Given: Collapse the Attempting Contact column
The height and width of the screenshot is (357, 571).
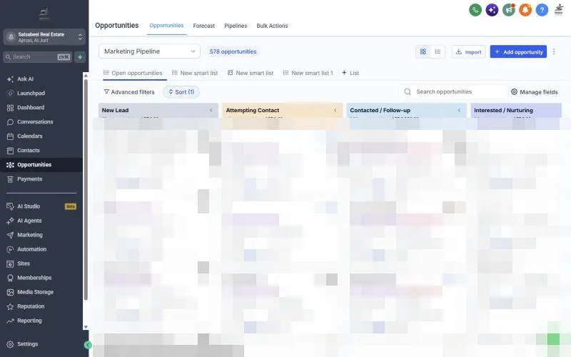Looking at the screenshot, I should coord(335,110).
